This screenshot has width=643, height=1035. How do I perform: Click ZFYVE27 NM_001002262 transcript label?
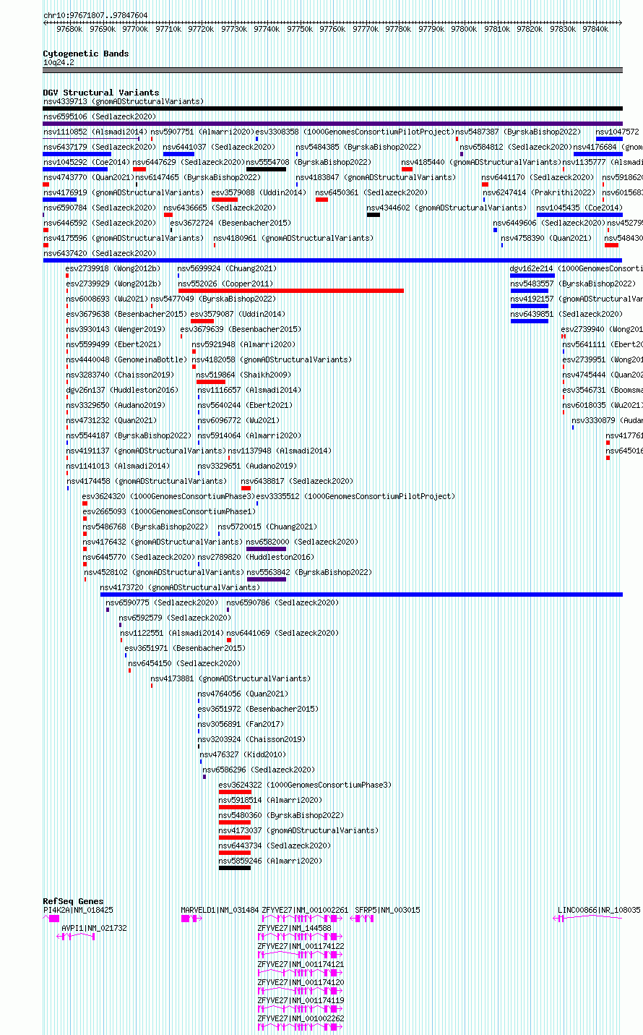301,1018
